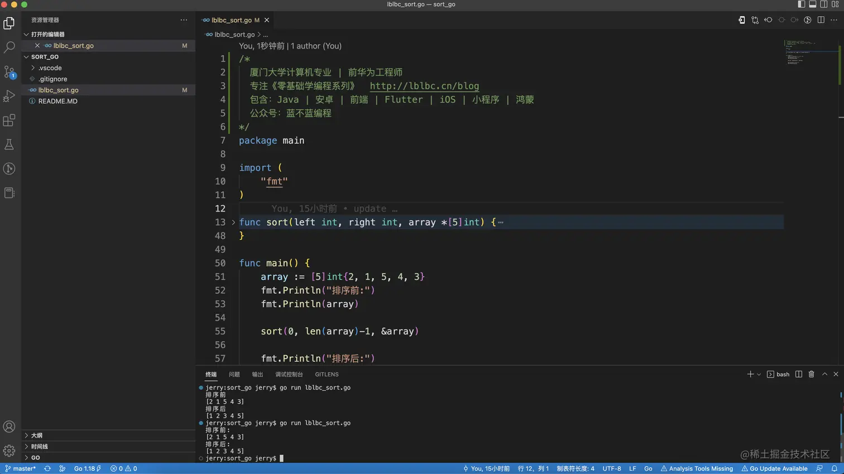This screenshot has height=474, width=844.
Task: Open the notifications bell in the status bar
Action: click(835, 468)
